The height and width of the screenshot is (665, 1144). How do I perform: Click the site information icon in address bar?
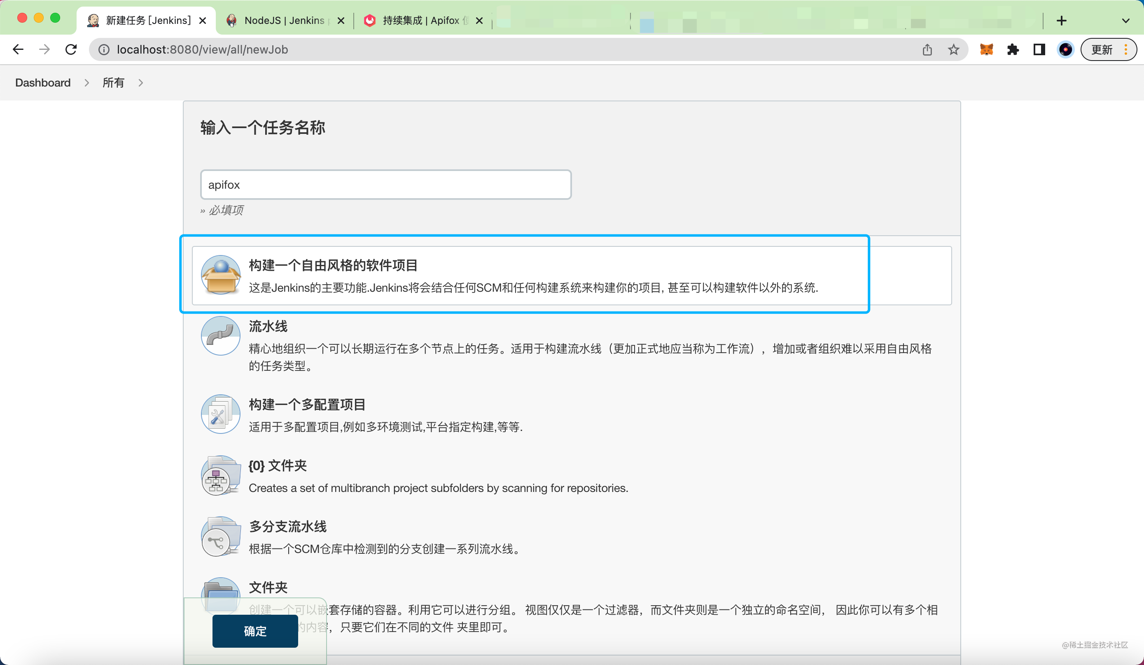(x=104, y=49)
